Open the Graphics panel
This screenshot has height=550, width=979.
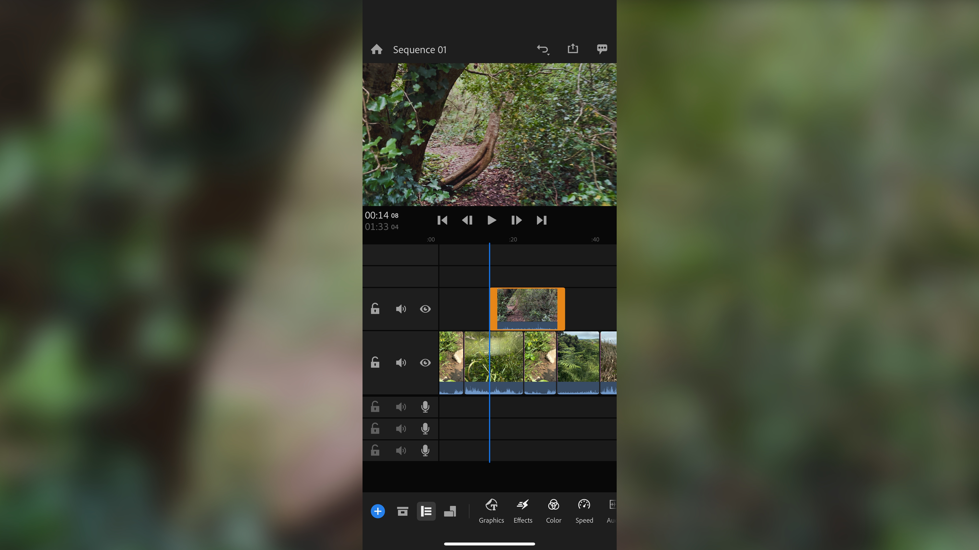tap(491, 511)
